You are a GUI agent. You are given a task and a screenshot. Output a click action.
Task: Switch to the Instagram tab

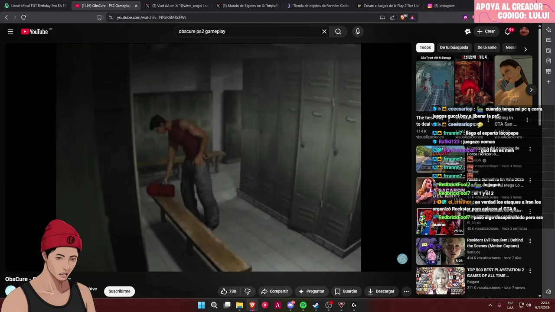tap(447, 6)
